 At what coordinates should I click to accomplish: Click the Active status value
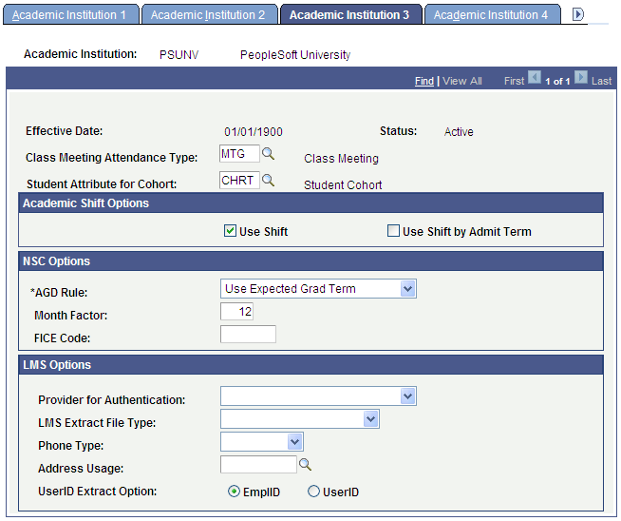pyautogui.click(x=459, y=131)
